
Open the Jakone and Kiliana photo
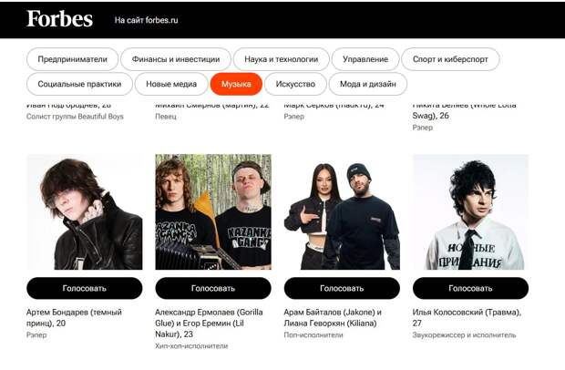click(x=342, y=211)
